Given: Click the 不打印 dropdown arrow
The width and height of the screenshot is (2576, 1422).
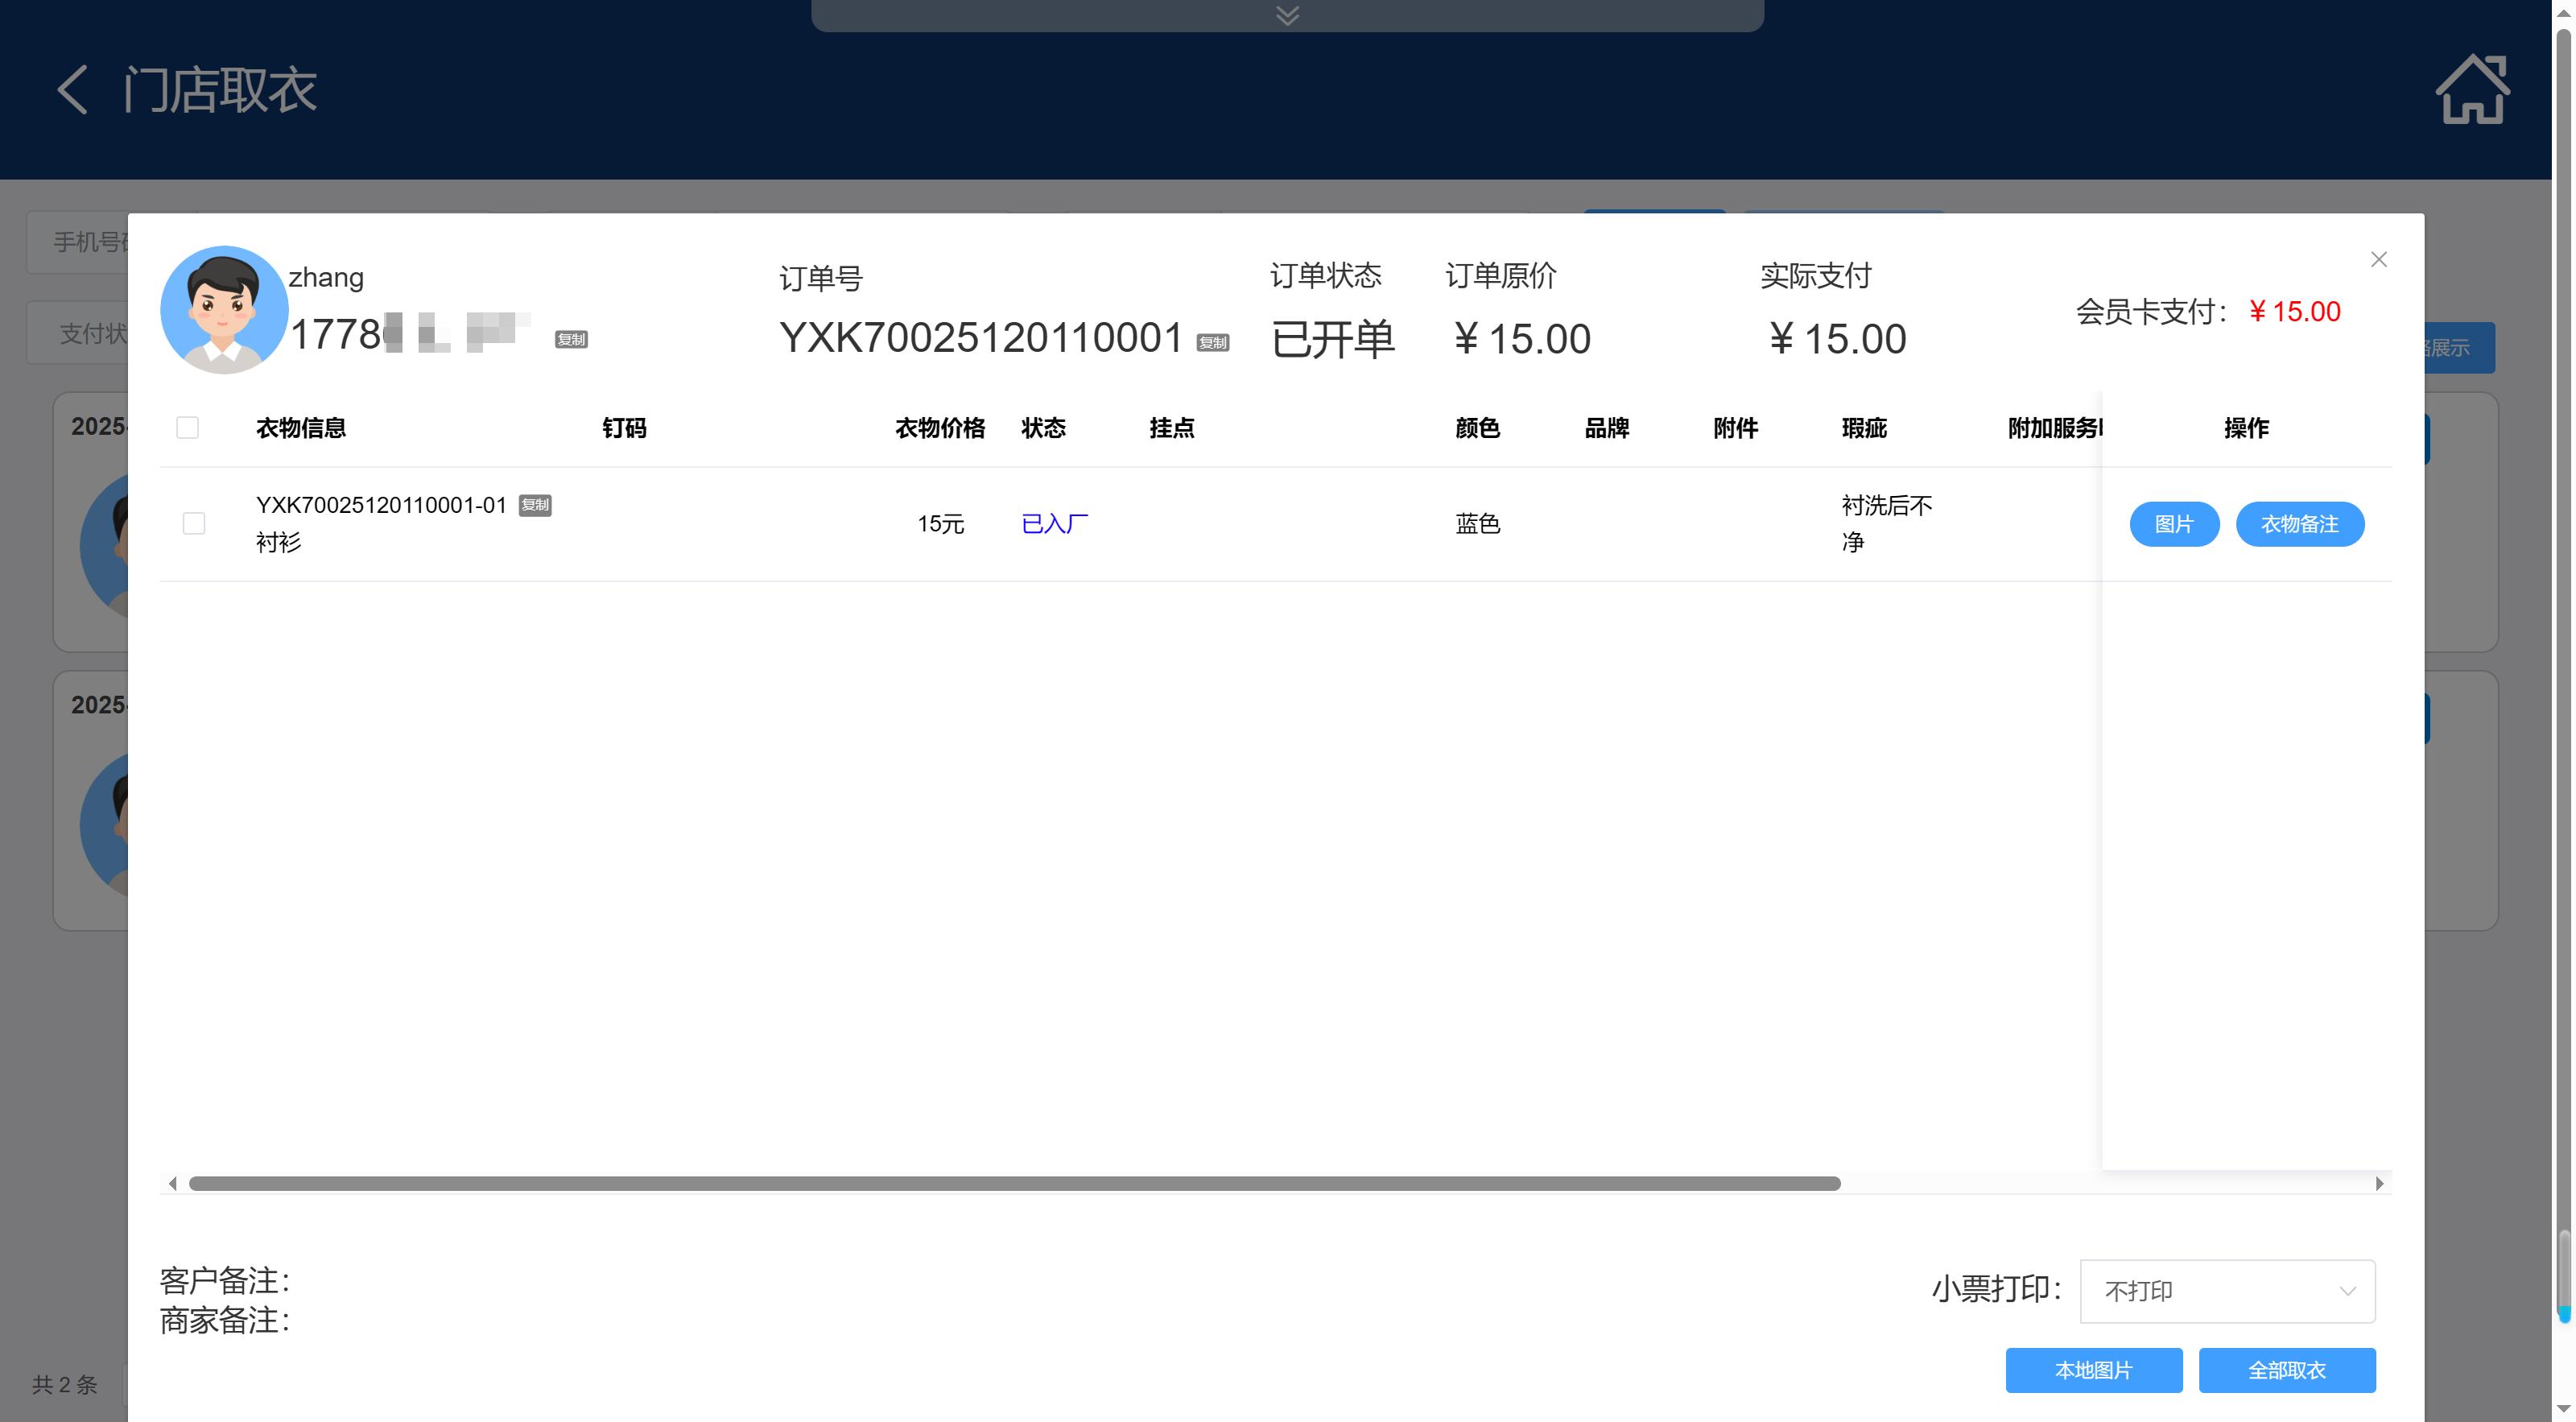Looking at the screenshot, I should click(2347, 1291).
